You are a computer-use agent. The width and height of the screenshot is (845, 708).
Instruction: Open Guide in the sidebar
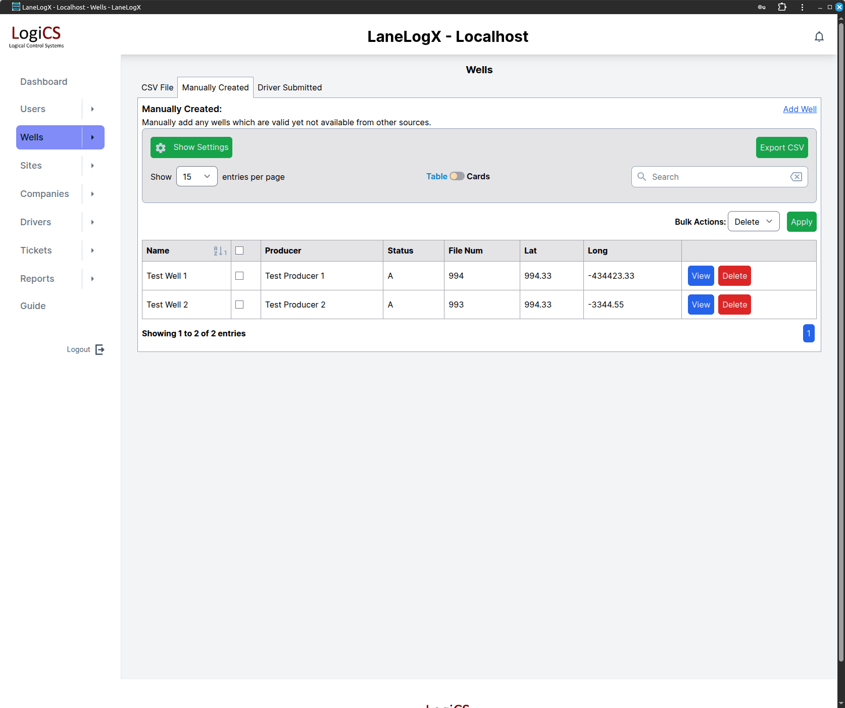33,306
